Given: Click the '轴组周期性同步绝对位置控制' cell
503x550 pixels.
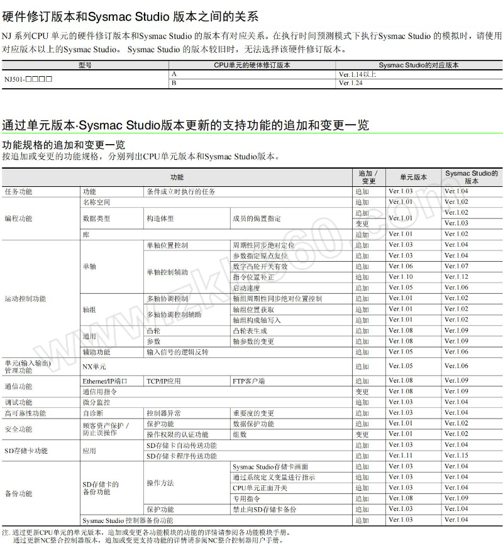Looking at the screenshot, I should point(277,299).
